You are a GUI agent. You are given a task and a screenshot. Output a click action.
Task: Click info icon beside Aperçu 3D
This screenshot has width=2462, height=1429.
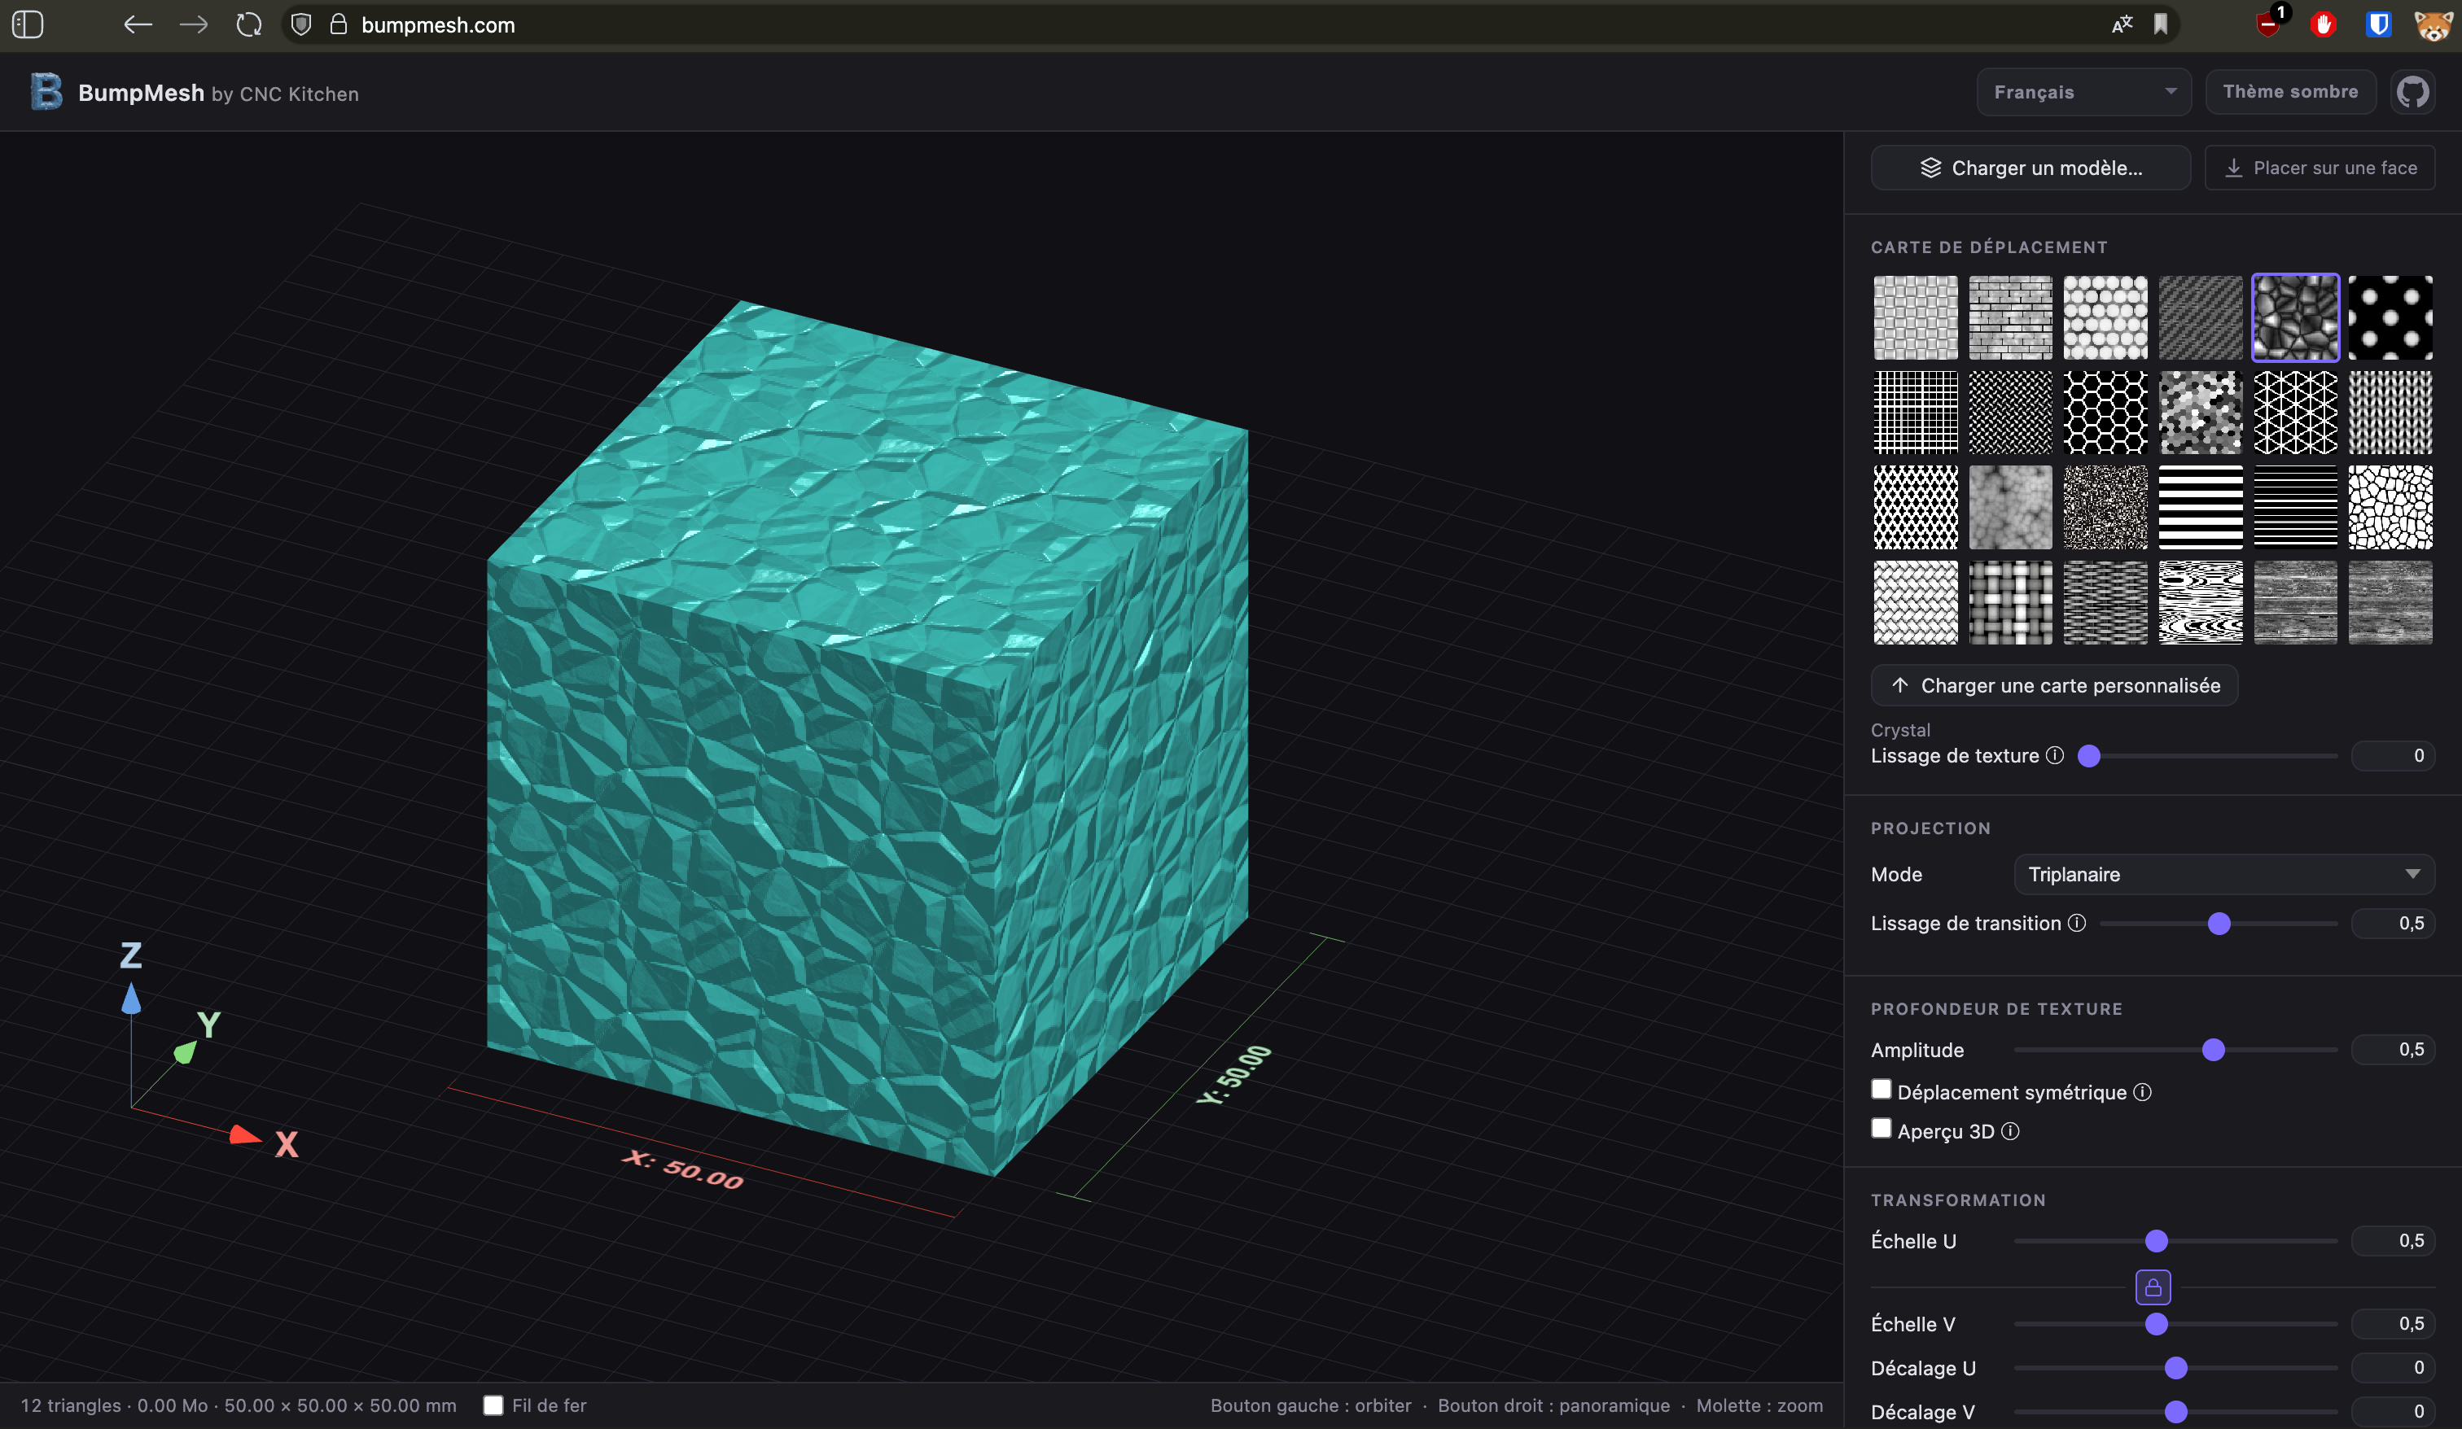click(2009, 1131)
